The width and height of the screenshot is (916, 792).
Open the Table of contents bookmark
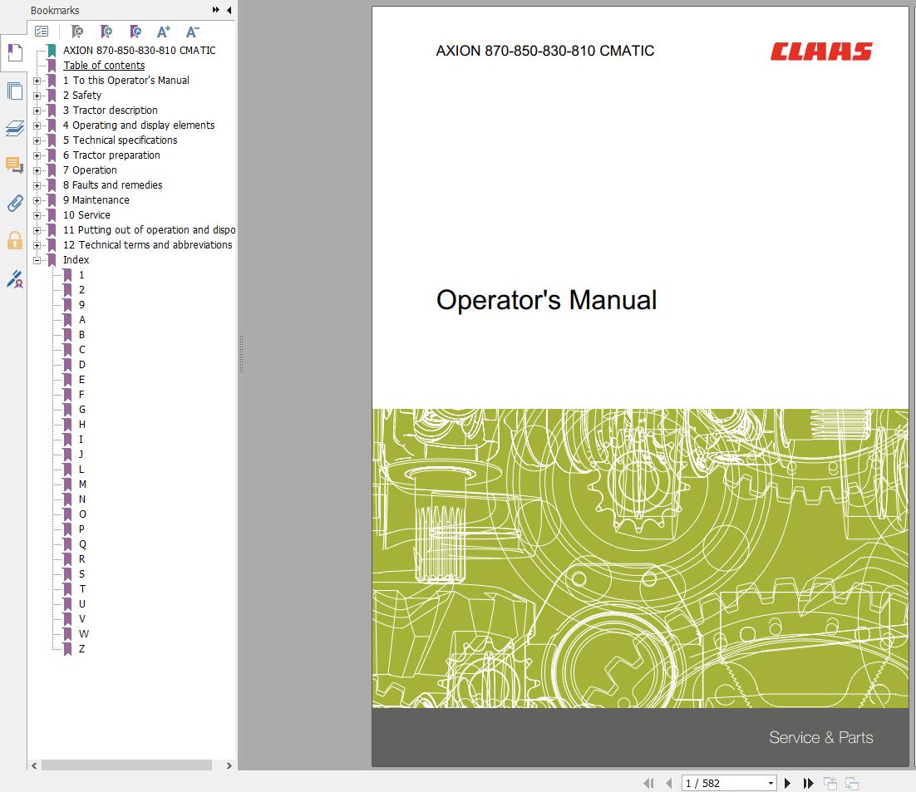[104, 66]
